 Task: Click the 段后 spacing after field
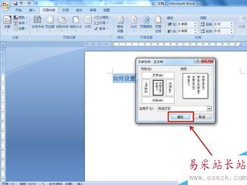pos(222,31)
